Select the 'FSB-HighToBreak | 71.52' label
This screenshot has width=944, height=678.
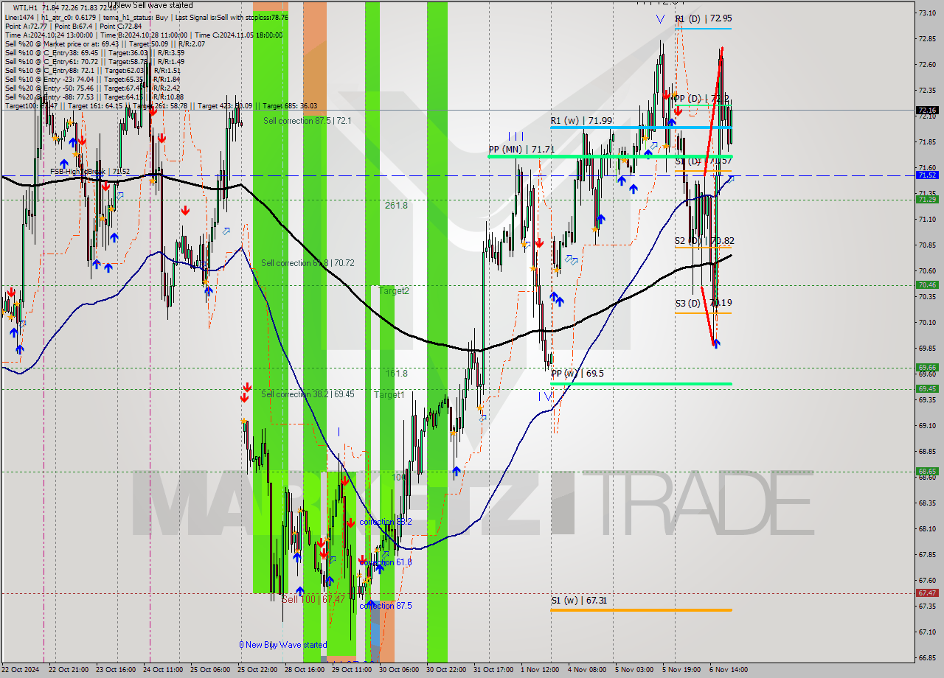(90, 172)
